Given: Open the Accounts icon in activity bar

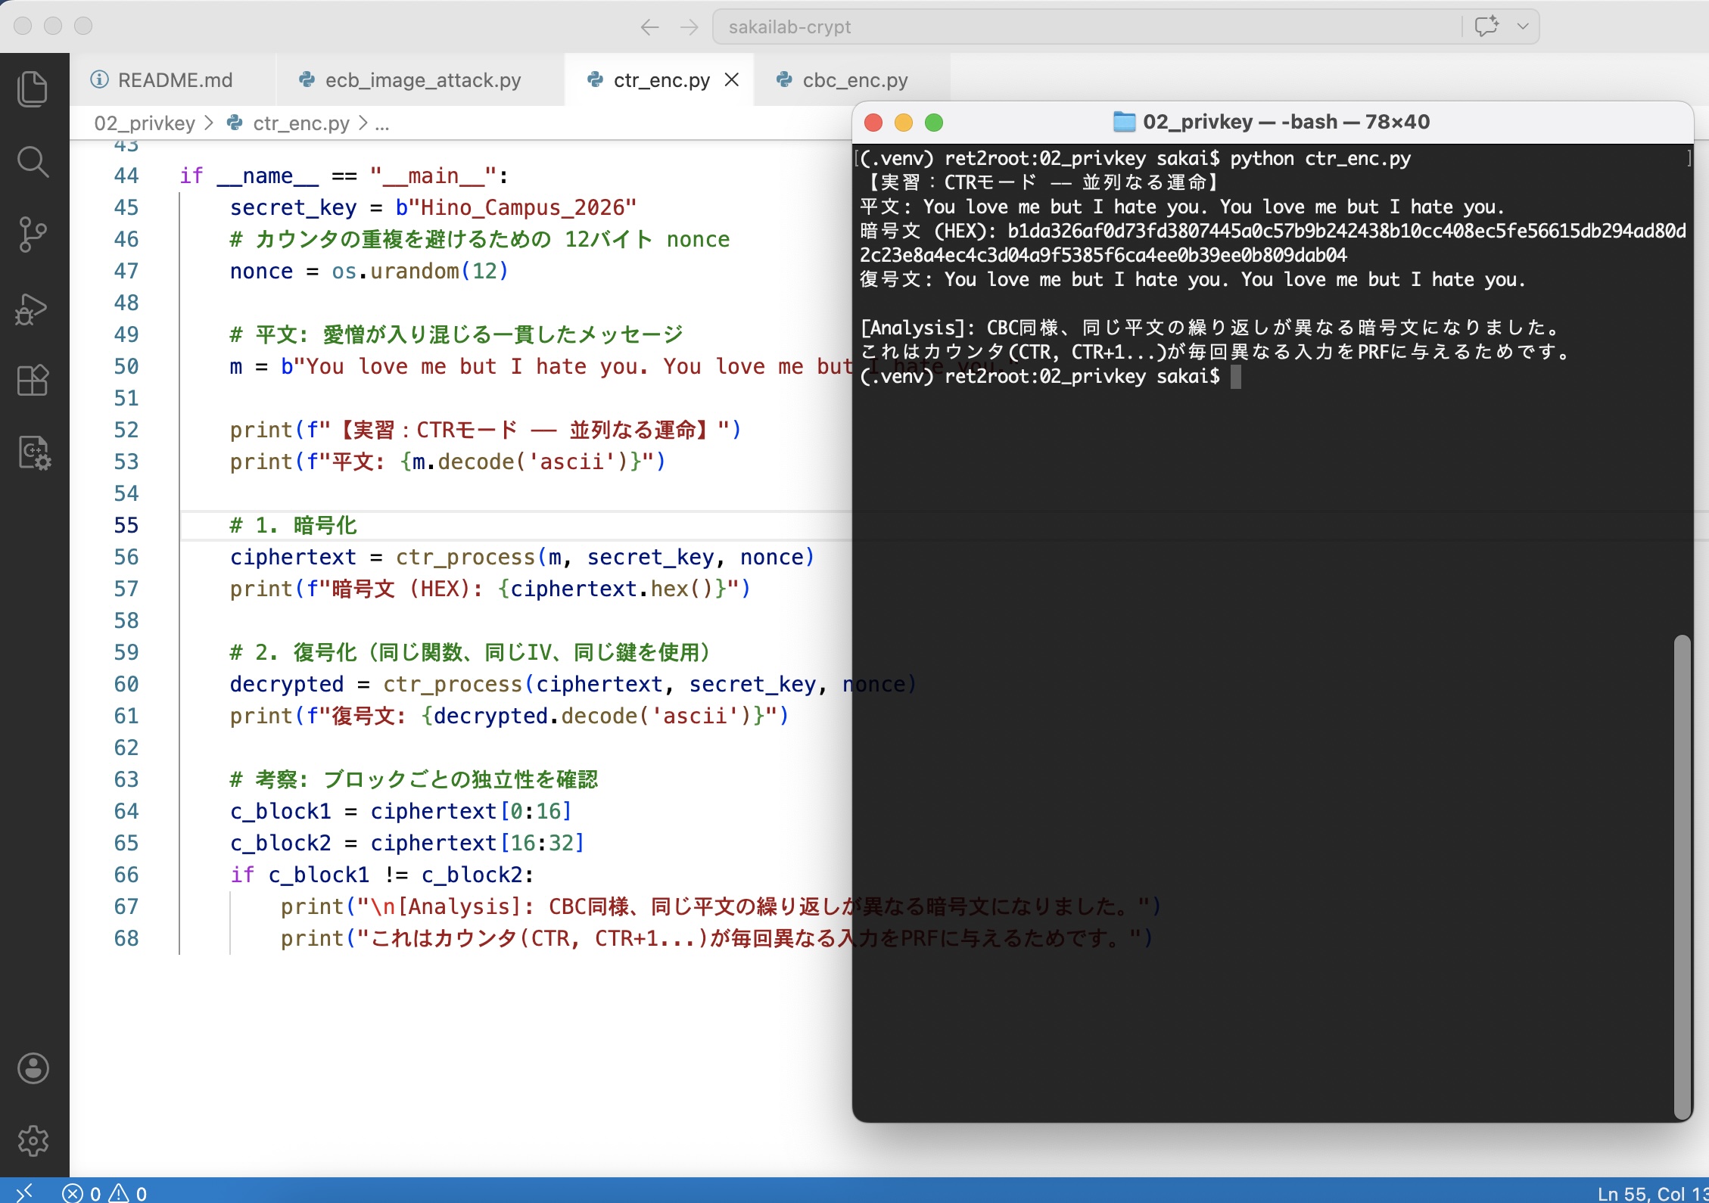Looking at the screenshot, I should coord(33,1068).
